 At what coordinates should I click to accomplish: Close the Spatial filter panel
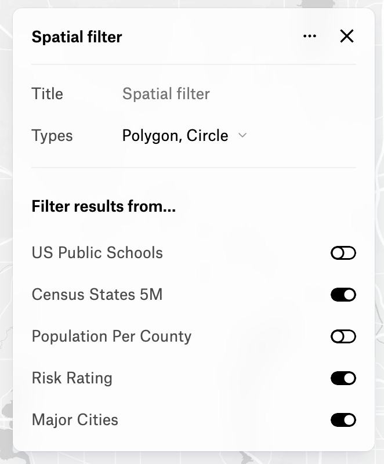click(x=346, y=37)
